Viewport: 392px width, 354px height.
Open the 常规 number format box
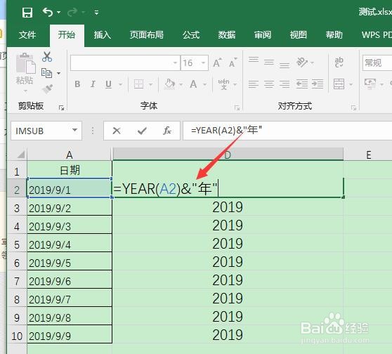tap(377, 63)
